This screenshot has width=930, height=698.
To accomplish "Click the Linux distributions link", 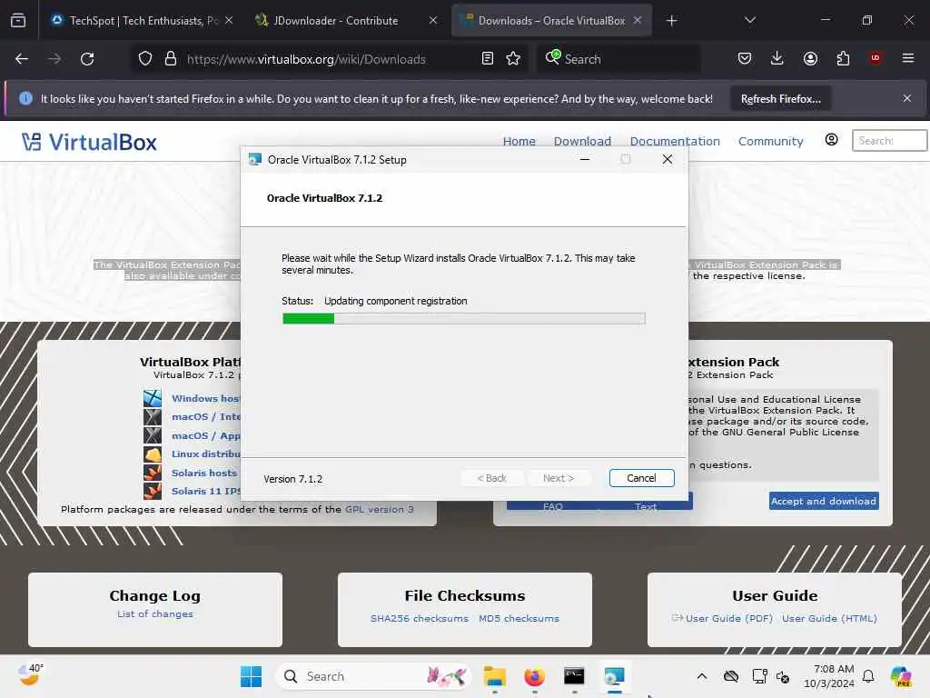I will coord(205,454).
